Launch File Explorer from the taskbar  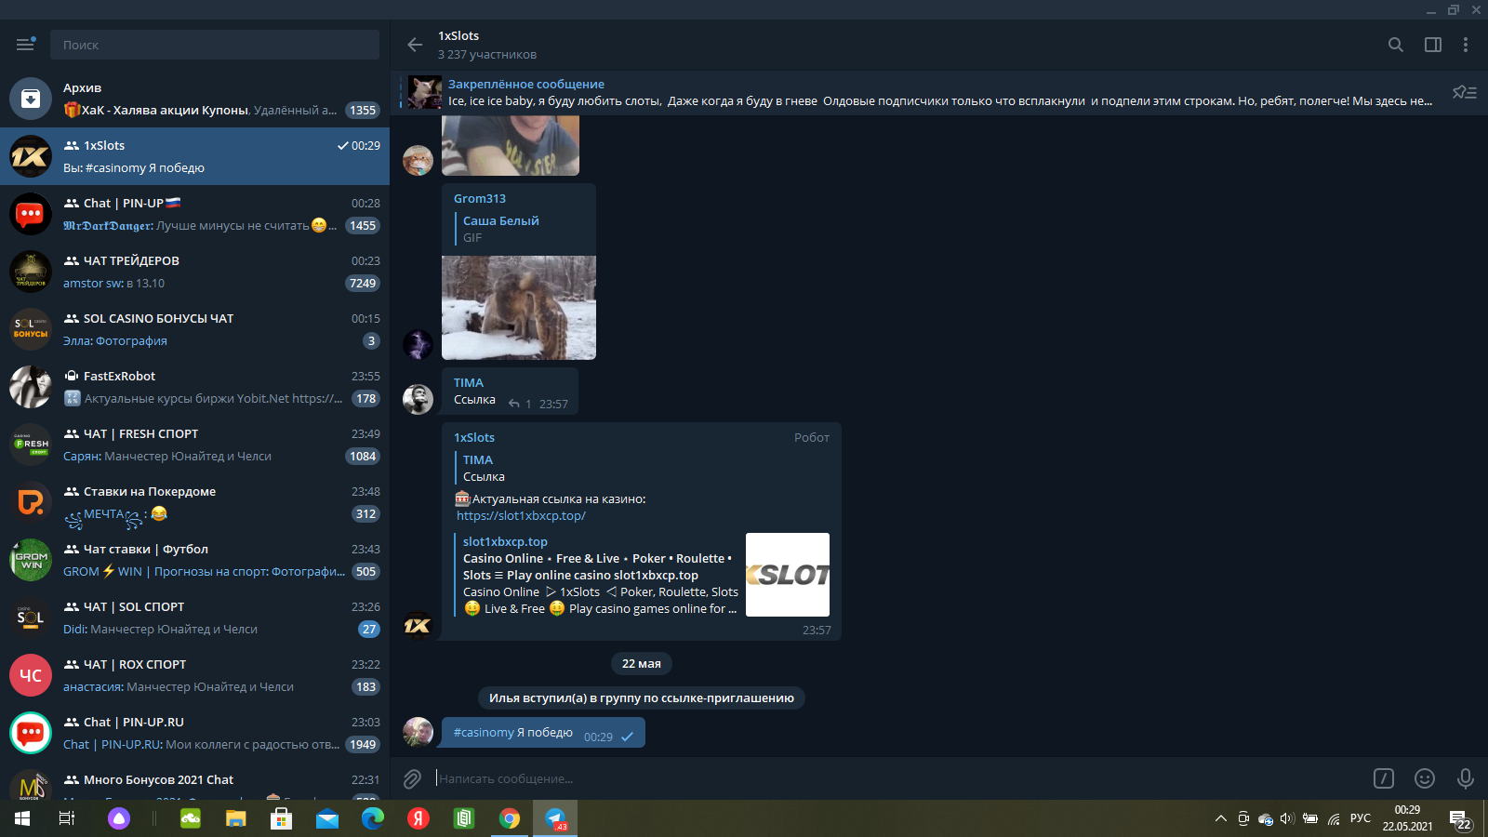tap(236, 818)
